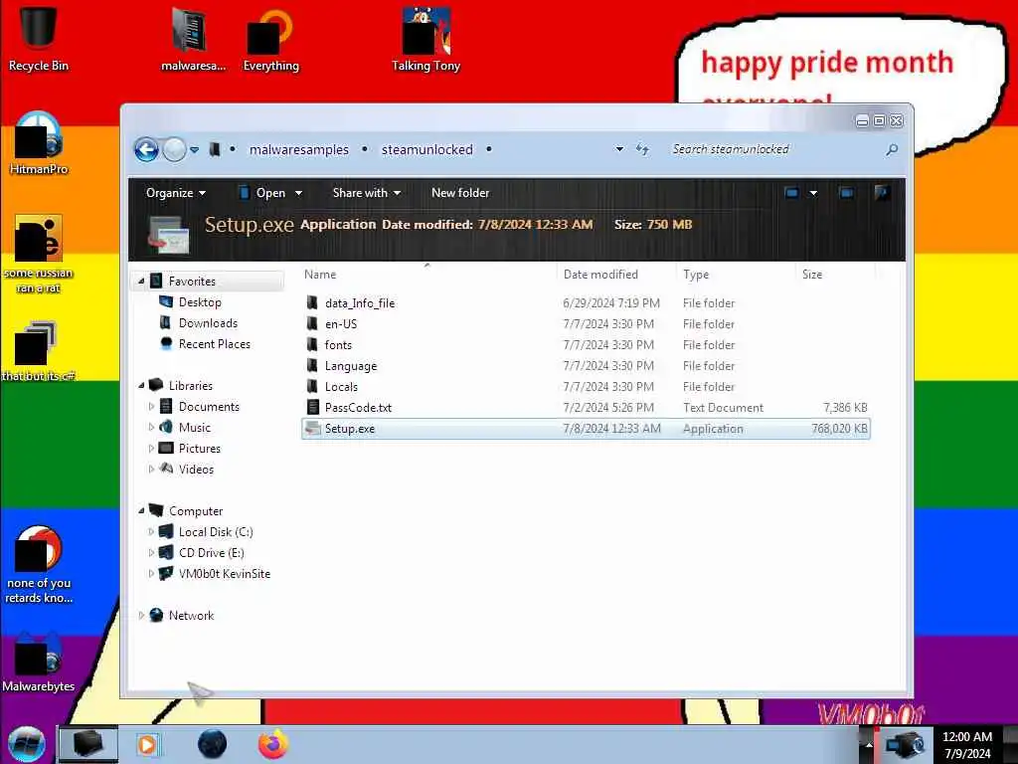1018x764 pixels.
Task: Expand the Network node arrow
Action: coord(141,615)
